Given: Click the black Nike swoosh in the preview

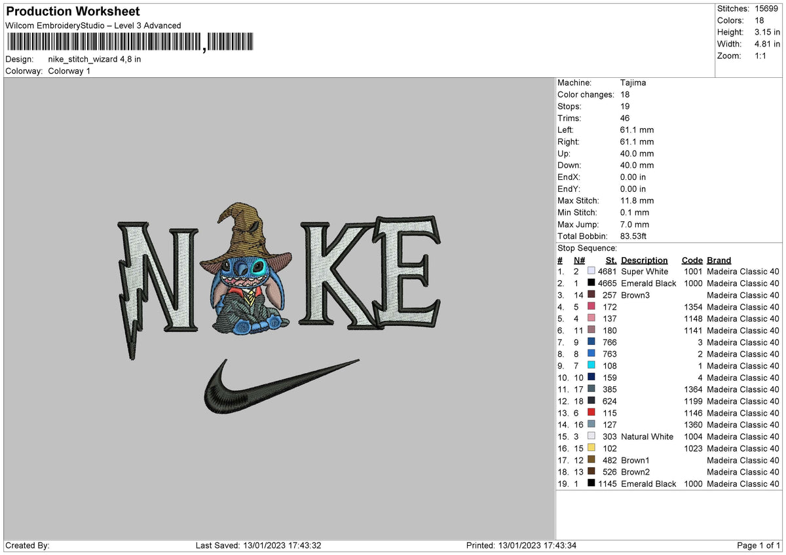Looking at the screenshot, I should click(x=280, y=386).
